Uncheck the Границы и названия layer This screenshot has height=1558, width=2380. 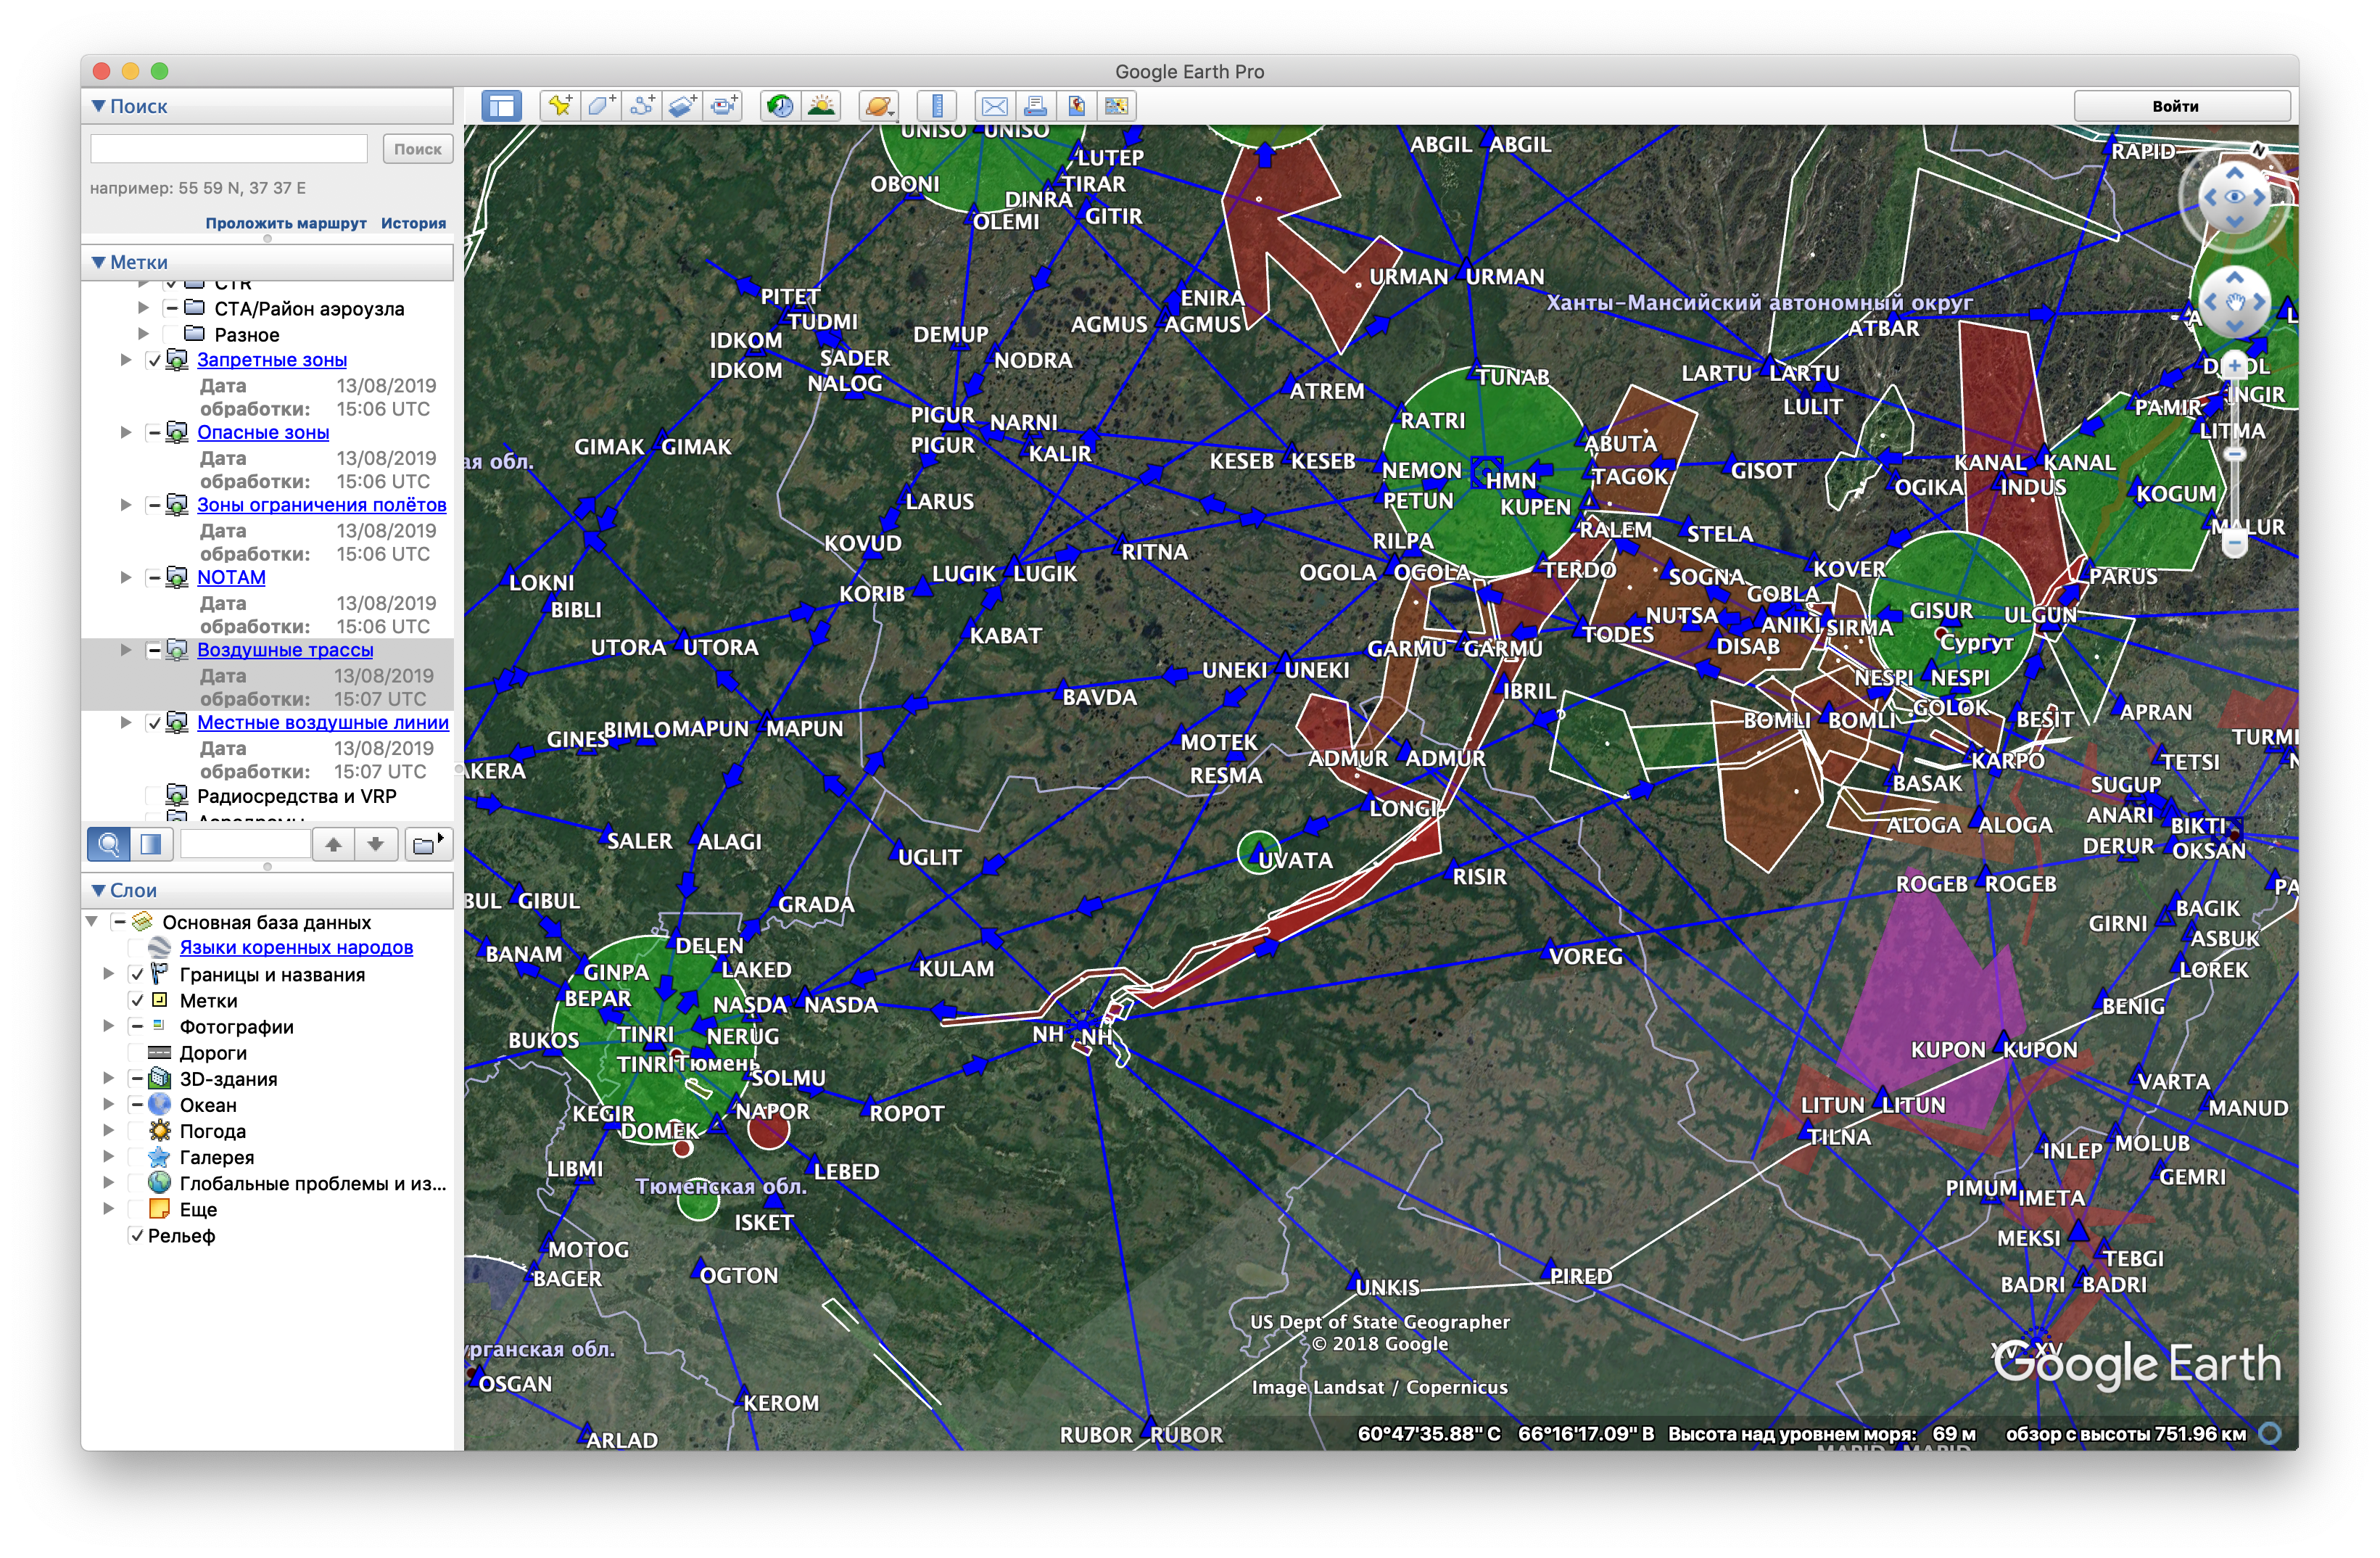[x=137, y=974]
